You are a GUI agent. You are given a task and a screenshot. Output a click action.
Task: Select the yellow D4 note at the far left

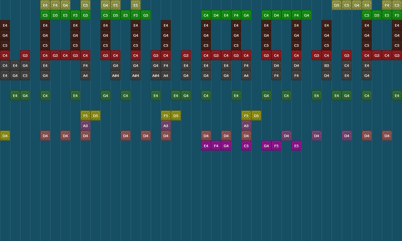[x=5, y=136]
